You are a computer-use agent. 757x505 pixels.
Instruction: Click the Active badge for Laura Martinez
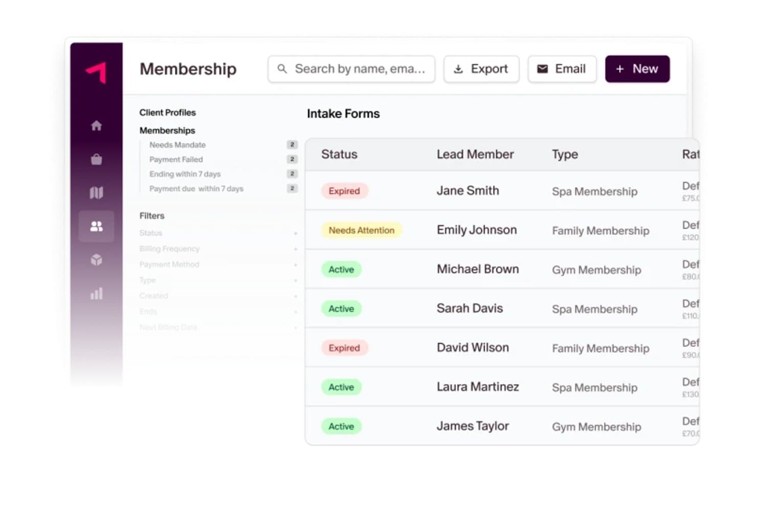point(341,387)
